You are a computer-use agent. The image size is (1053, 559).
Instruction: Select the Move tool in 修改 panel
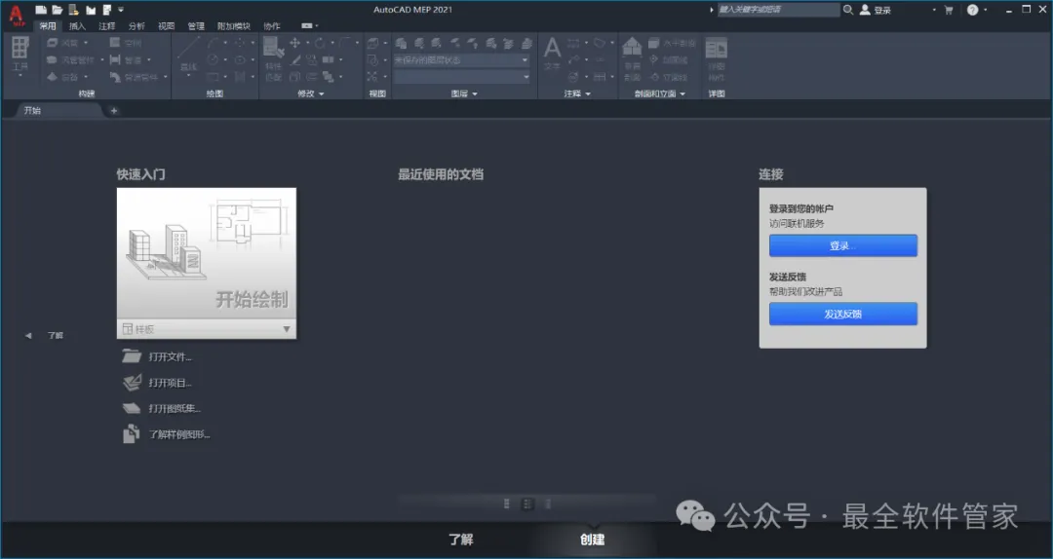[x=294, y=43]
